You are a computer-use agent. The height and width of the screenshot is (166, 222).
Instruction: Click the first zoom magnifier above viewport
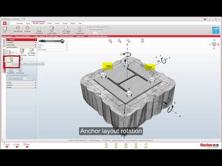(110, 41)
